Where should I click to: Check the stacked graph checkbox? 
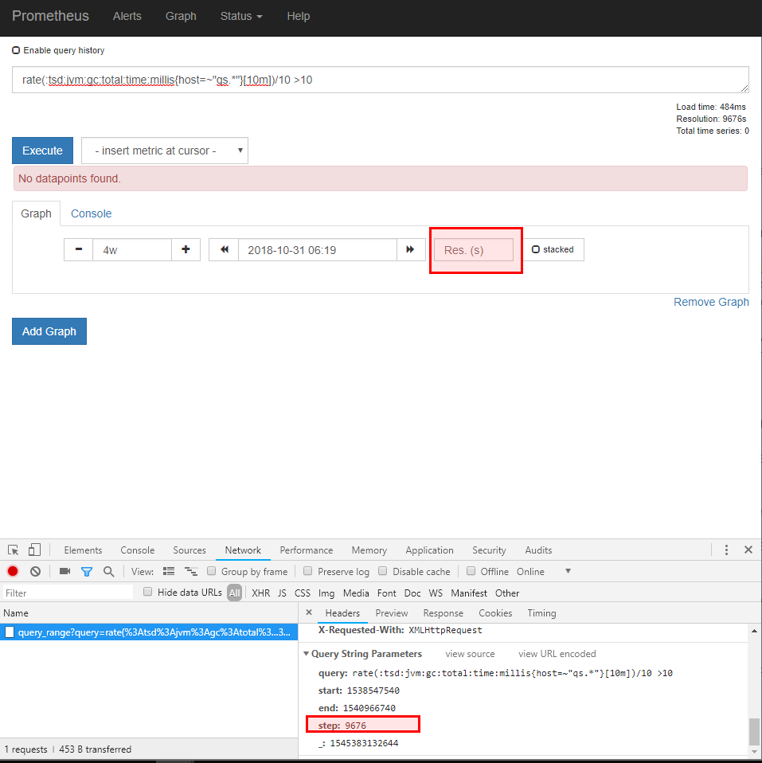[537, 248]
